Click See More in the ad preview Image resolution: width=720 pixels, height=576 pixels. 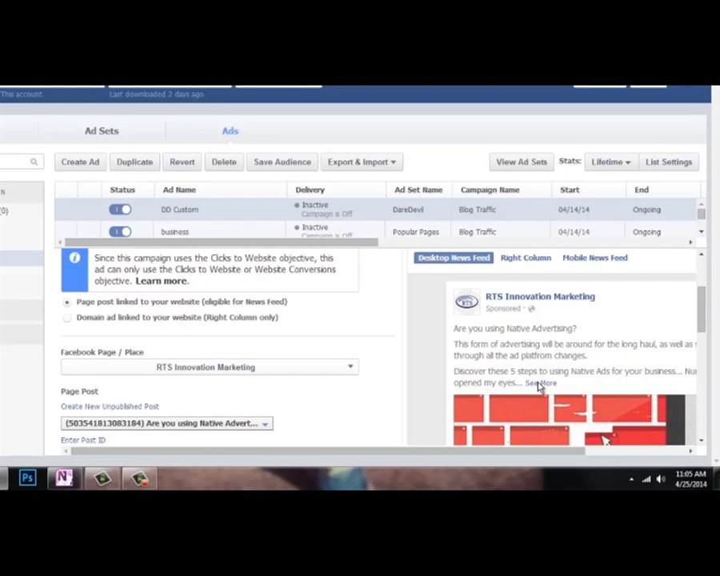pyautogui.click(x=541, y=383)
